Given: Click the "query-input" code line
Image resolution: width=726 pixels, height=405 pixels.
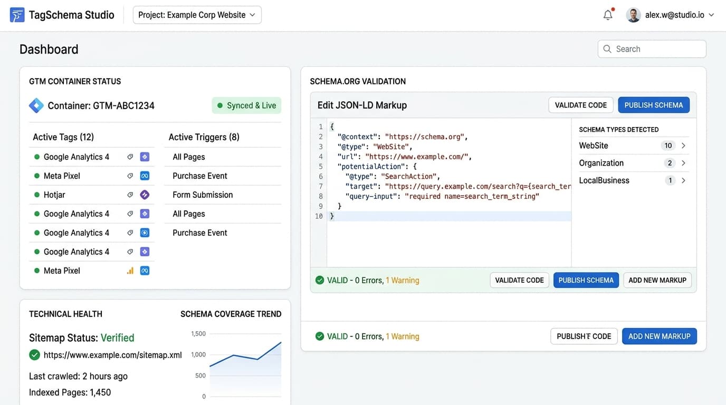Looking at the screenshot, I should 442,196.
